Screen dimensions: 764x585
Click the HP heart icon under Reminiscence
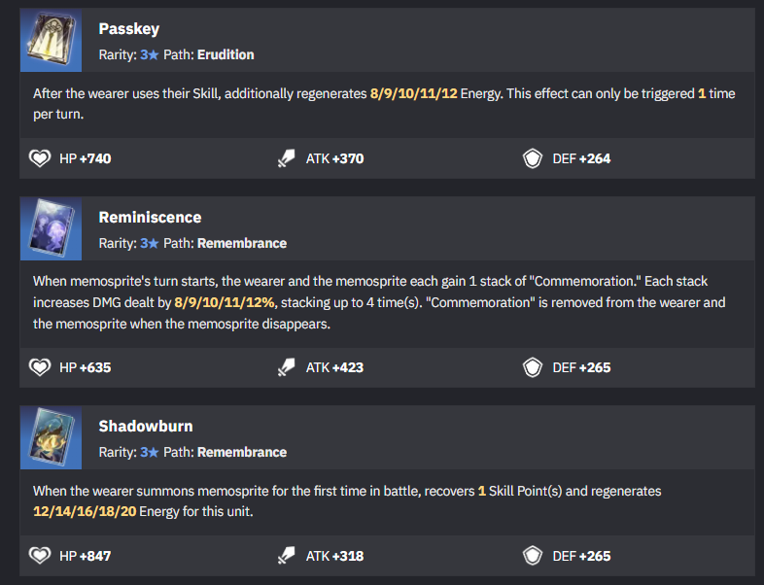pyautogui.click(x=40, y=367)
